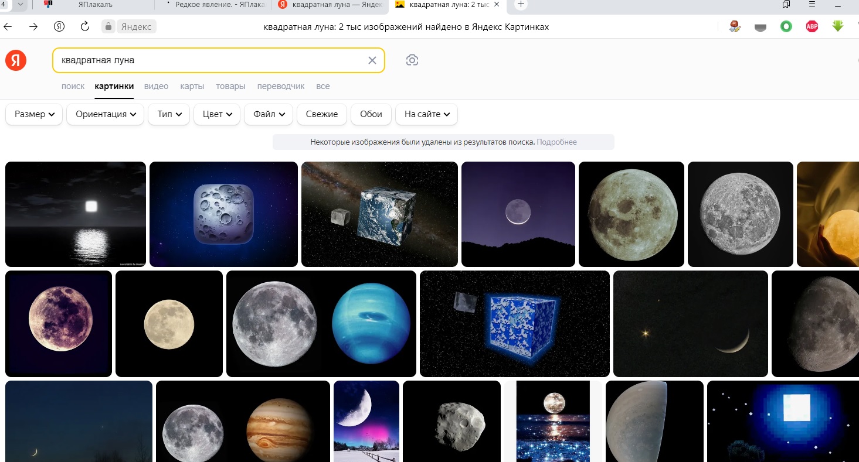Open the glowing blue cube planet image
This screenshot has width=859, height=462.
(515, 324)
